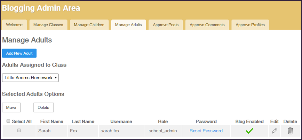
Task: Click the Add New Adult button
Action: (x=19, y=53)
